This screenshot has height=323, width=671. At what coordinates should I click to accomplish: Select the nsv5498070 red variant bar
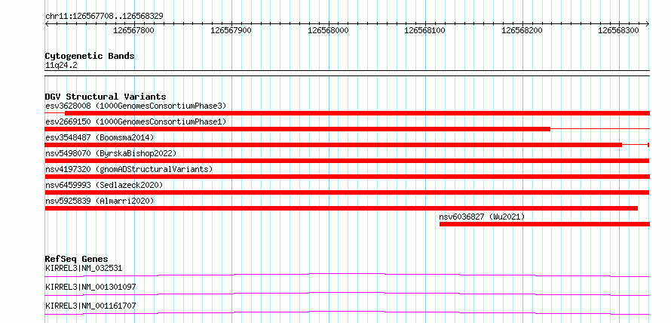coord(347,161)
